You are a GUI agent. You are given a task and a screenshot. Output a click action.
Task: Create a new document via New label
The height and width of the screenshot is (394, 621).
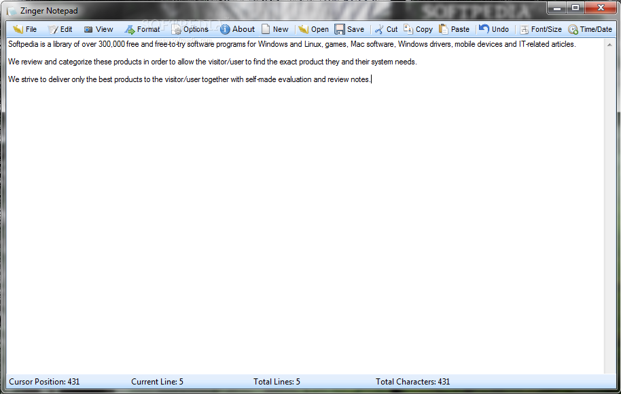(281, 29)
